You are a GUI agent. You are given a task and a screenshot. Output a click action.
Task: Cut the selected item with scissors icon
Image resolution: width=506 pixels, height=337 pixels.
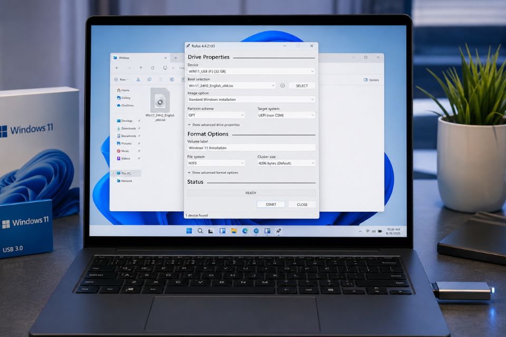138,80
